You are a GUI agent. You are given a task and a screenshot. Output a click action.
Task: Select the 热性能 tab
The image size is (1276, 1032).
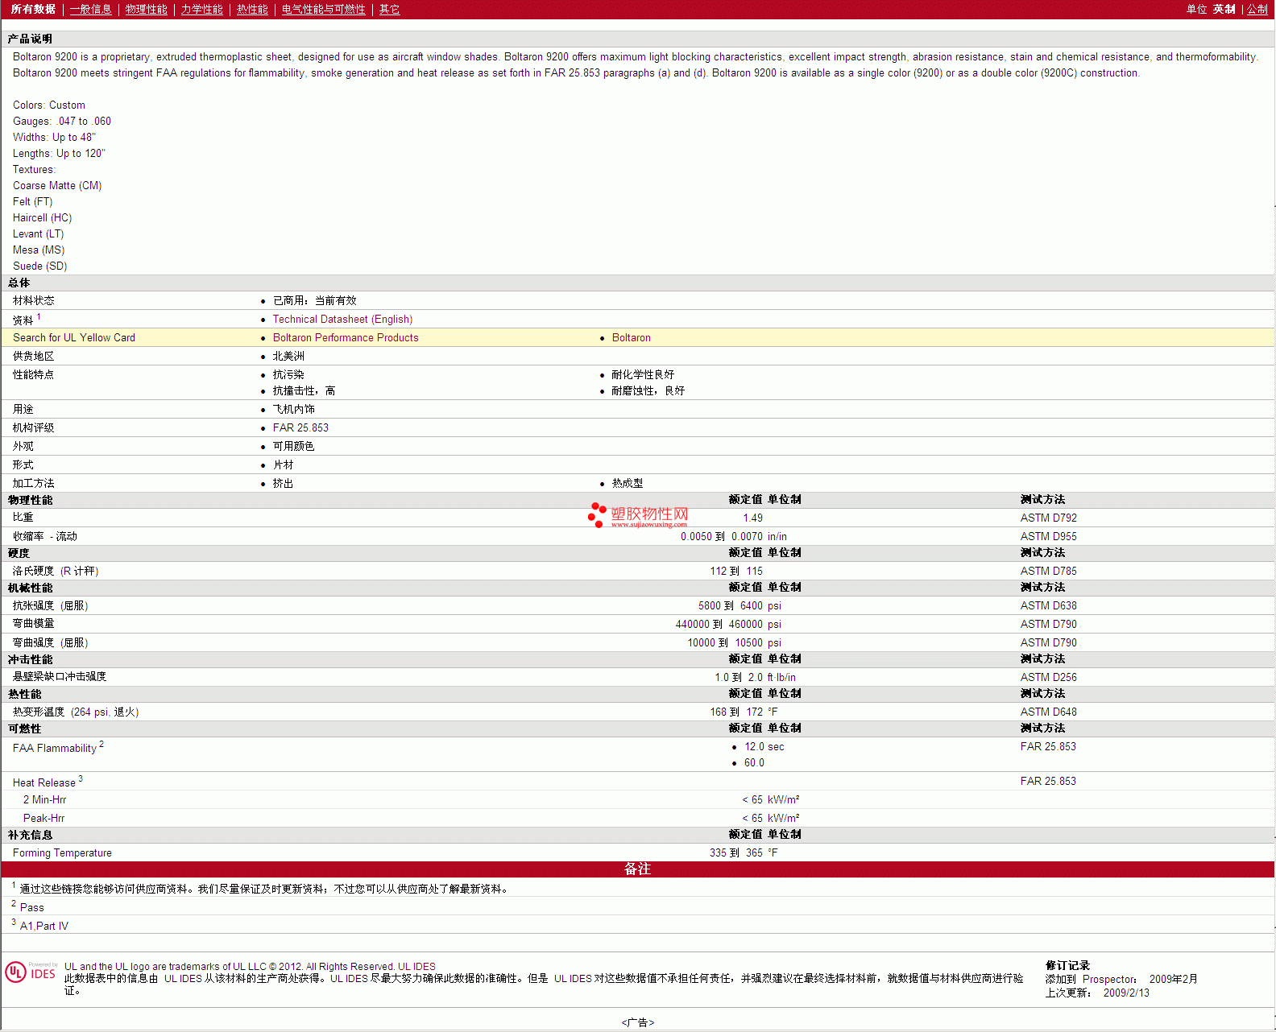tap(252, 10)
